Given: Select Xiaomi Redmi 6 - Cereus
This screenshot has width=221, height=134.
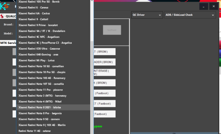Looking at the screenshot, I should click(53, 7).
